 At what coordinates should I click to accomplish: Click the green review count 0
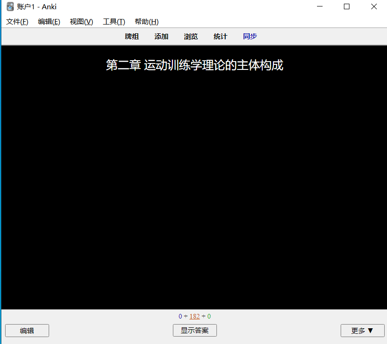(x=209, y=316)
